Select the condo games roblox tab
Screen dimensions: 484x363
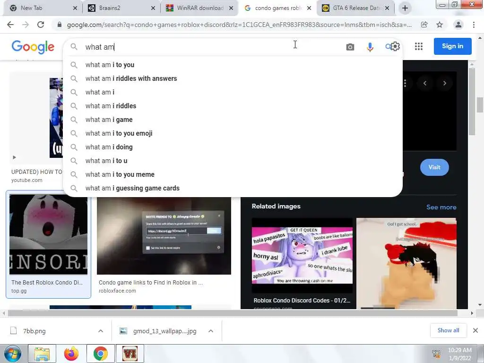(x=277, y=8)
